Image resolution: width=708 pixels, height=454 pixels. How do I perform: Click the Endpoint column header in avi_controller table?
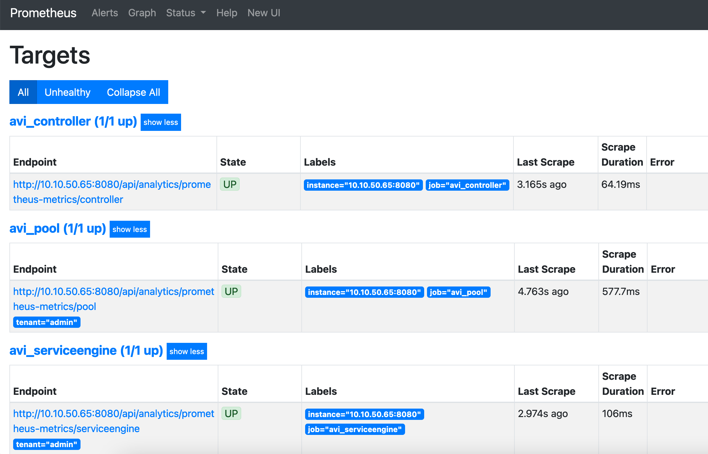pyautogui.click(x=35, y=162)
